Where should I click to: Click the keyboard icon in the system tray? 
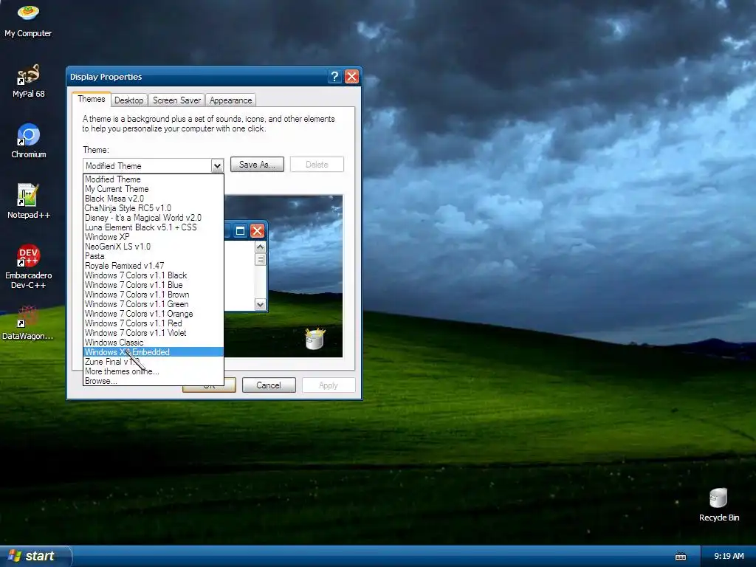tap(681, 557)
